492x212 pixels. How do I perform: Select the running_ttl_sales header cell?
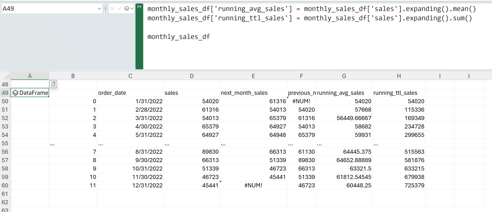[398, 93]
